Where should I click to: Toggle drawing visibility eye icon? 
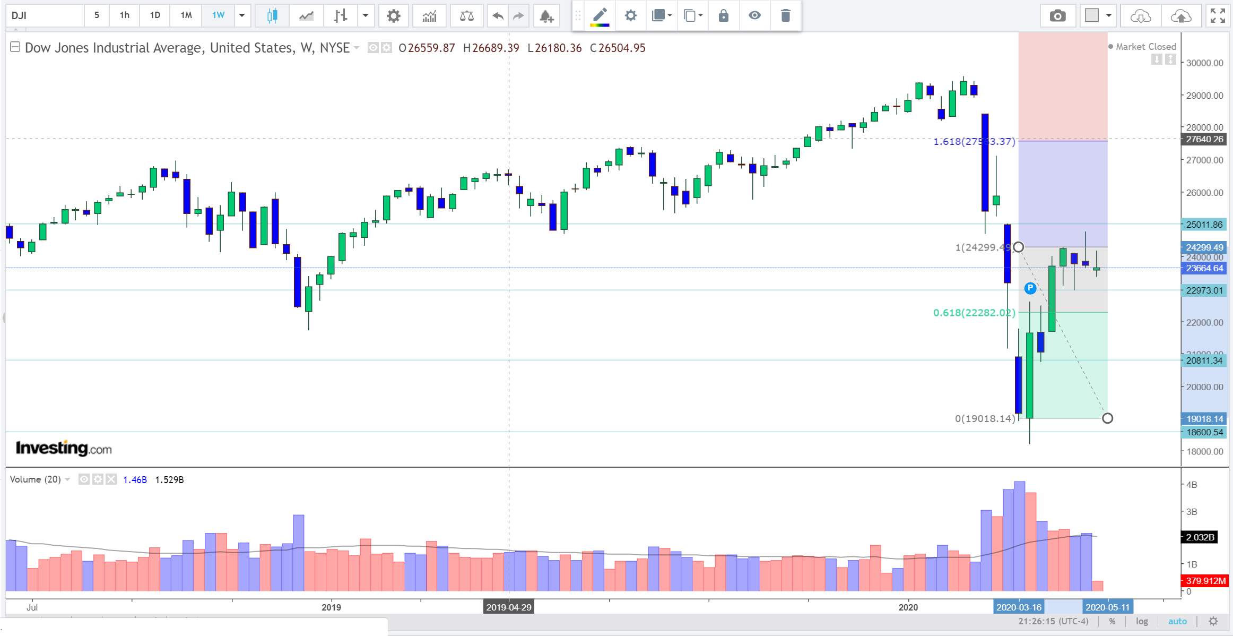[754, 15]
